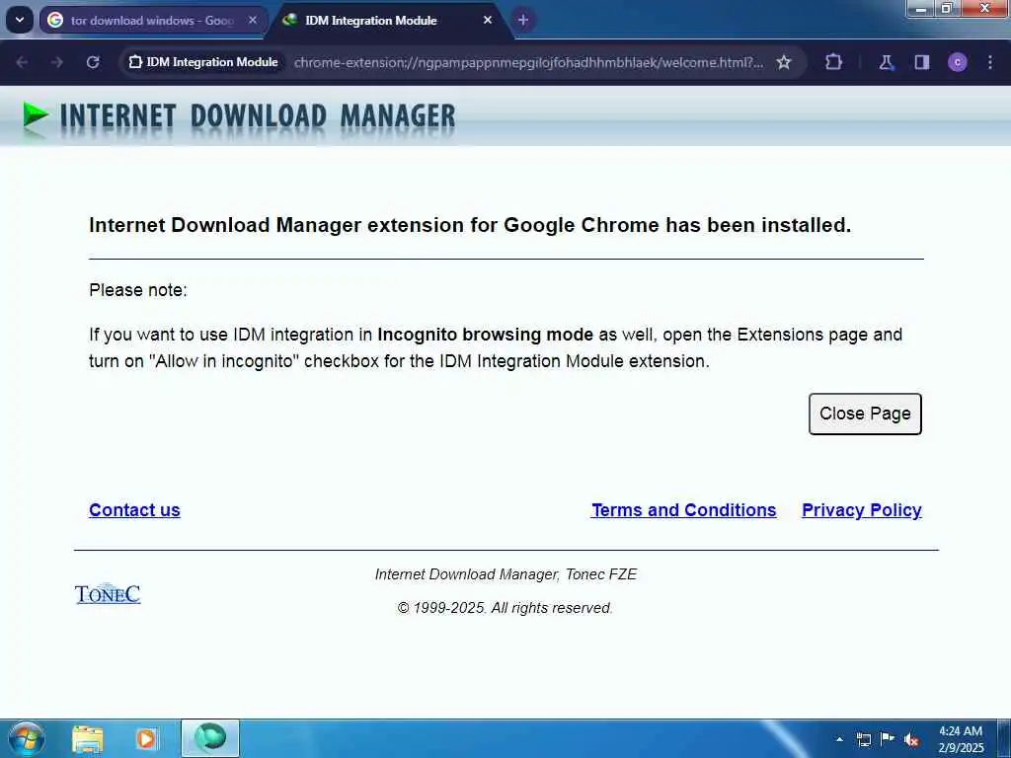1011x758 pixels.
Task: Click the '© 1999-2025. All rights reserved.' text
Action: [505, 608]
